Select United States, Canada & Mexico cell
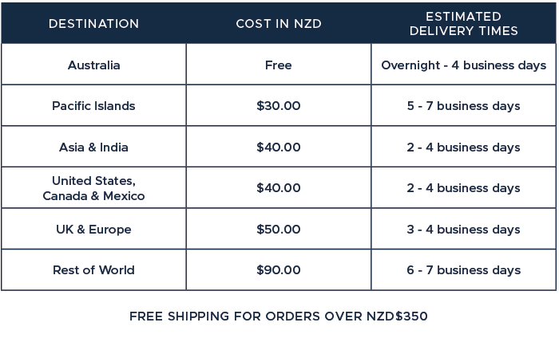Screen dimensions: 559x342 coord(93,188)
